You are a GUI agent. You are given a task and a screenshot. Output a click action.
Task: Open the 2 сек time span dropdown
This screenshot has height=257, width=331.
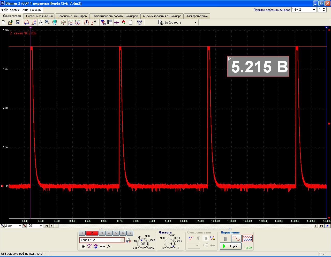click(13, 226)
